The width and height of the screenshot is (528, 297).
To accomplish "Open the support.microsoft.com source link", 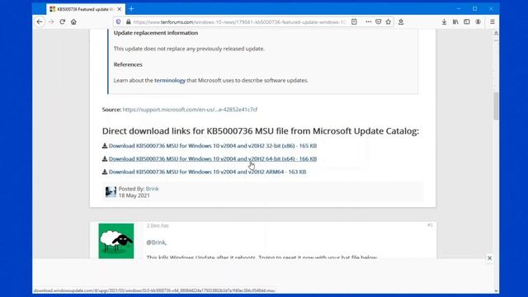I will pyautogui.click(x=190, y=110).
